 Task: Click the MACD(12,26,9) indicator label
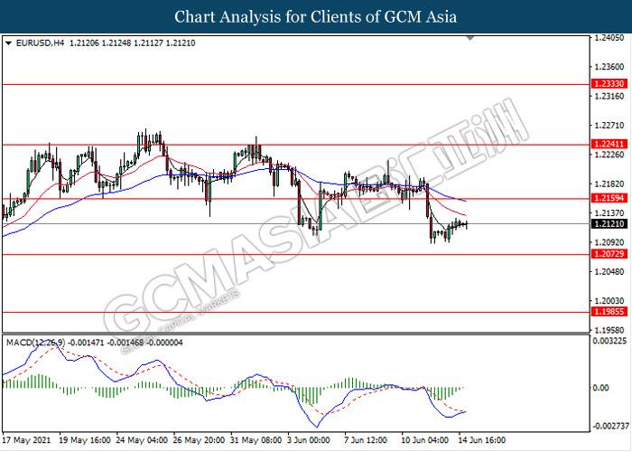point(35,343)
